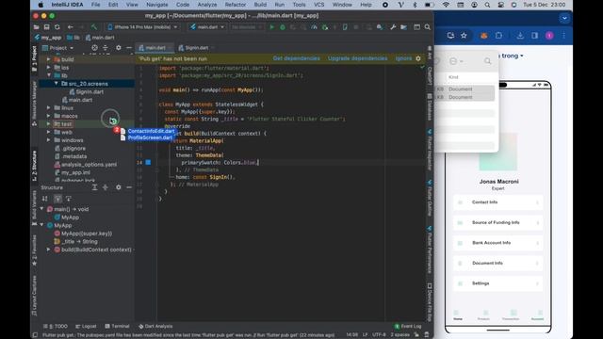
Task: Open the Analyze menu
Action: tap(207, 5)
